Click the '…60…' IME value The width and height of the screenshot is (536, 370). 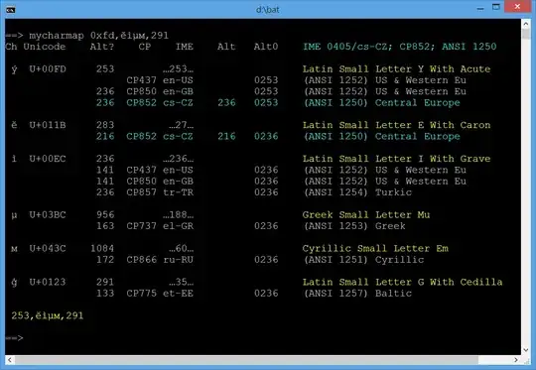pyautogui.click(x=182, y=248)
